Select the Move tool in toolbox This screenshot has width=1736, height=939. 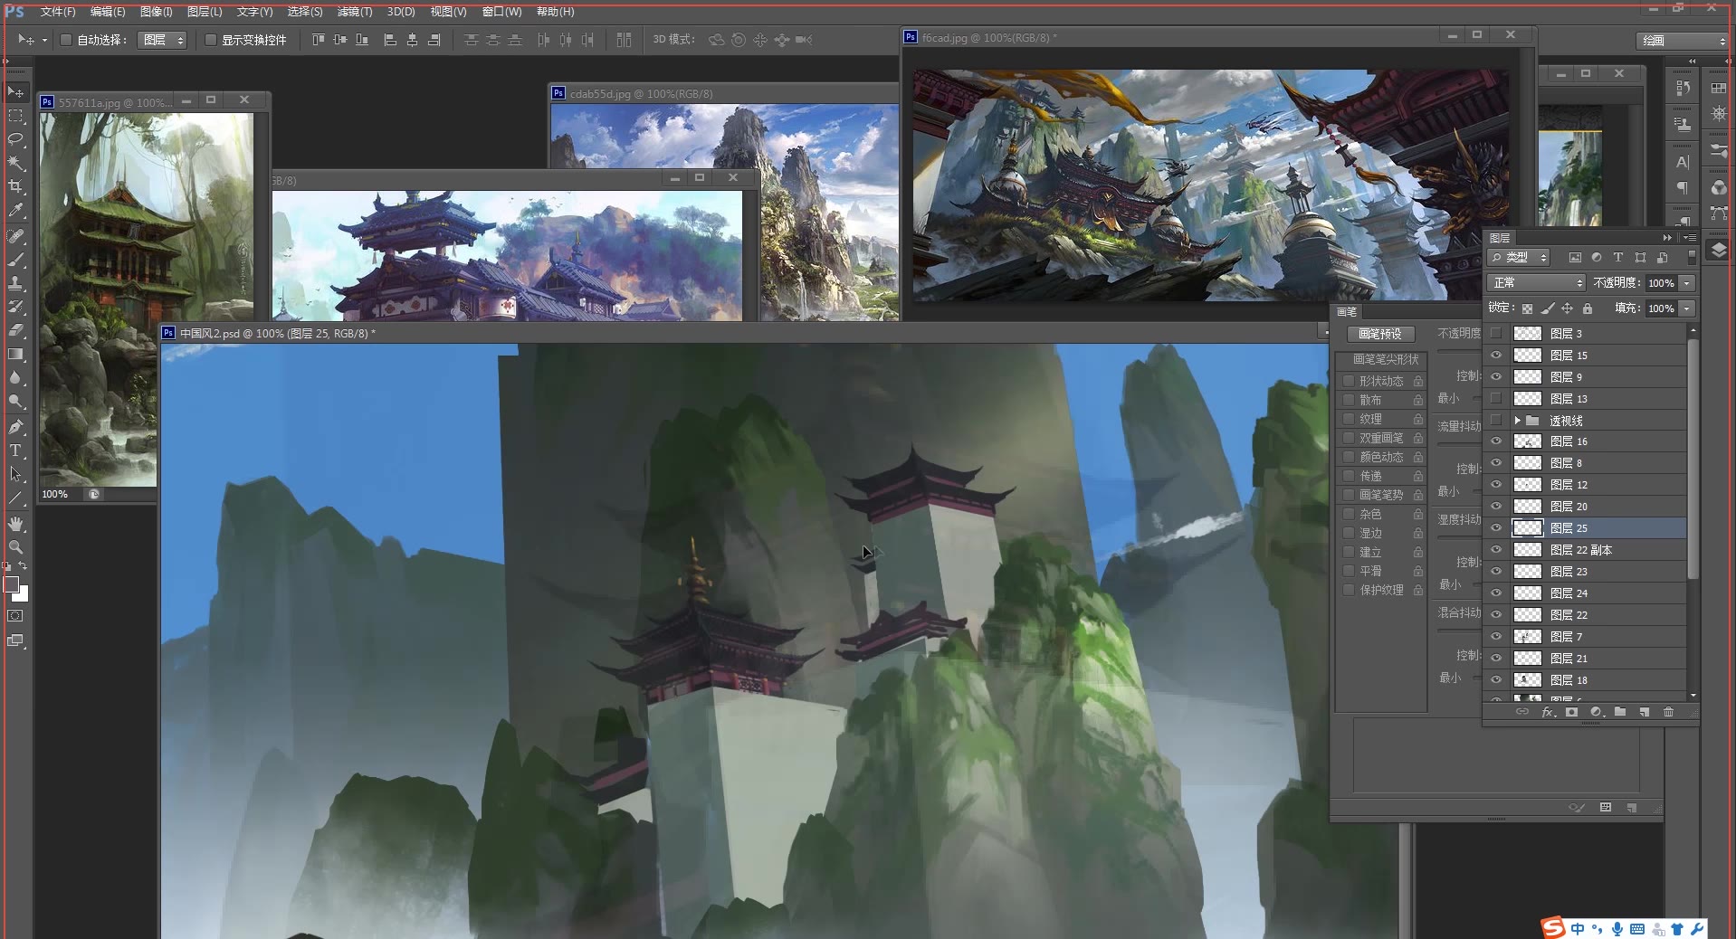[x=16, y=91]
